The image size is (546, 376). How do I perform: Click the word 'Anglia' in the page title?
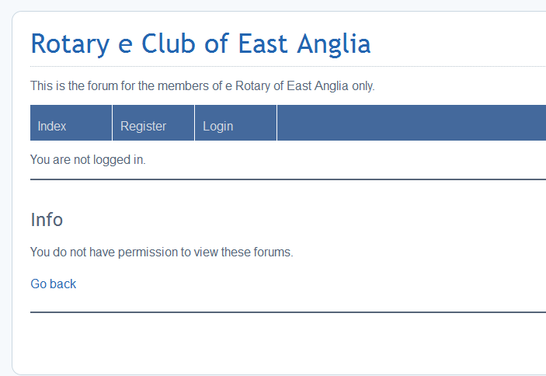[x=334, y=44]
